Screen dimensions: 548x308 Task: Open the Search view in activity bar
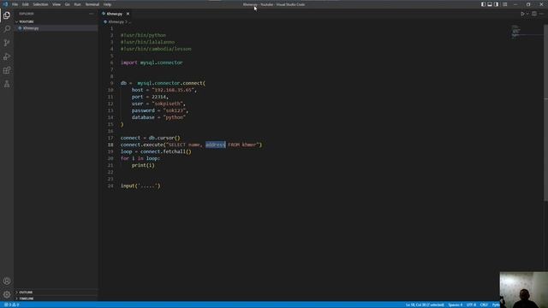tap(7, 28)
